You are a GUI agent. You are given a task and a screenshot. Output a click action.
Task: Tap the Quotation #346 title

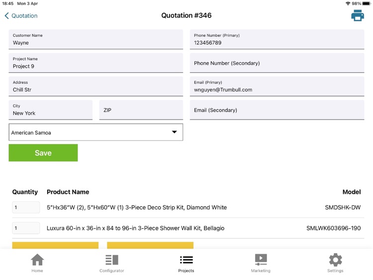186,15
